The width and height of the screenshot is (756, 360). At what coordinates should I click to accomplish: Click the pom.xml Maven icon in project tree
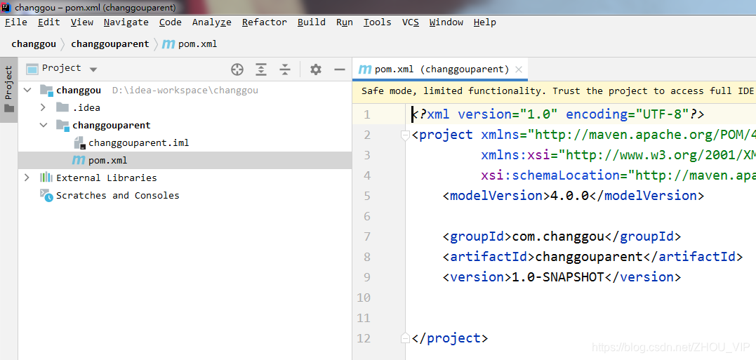(78, 161)
